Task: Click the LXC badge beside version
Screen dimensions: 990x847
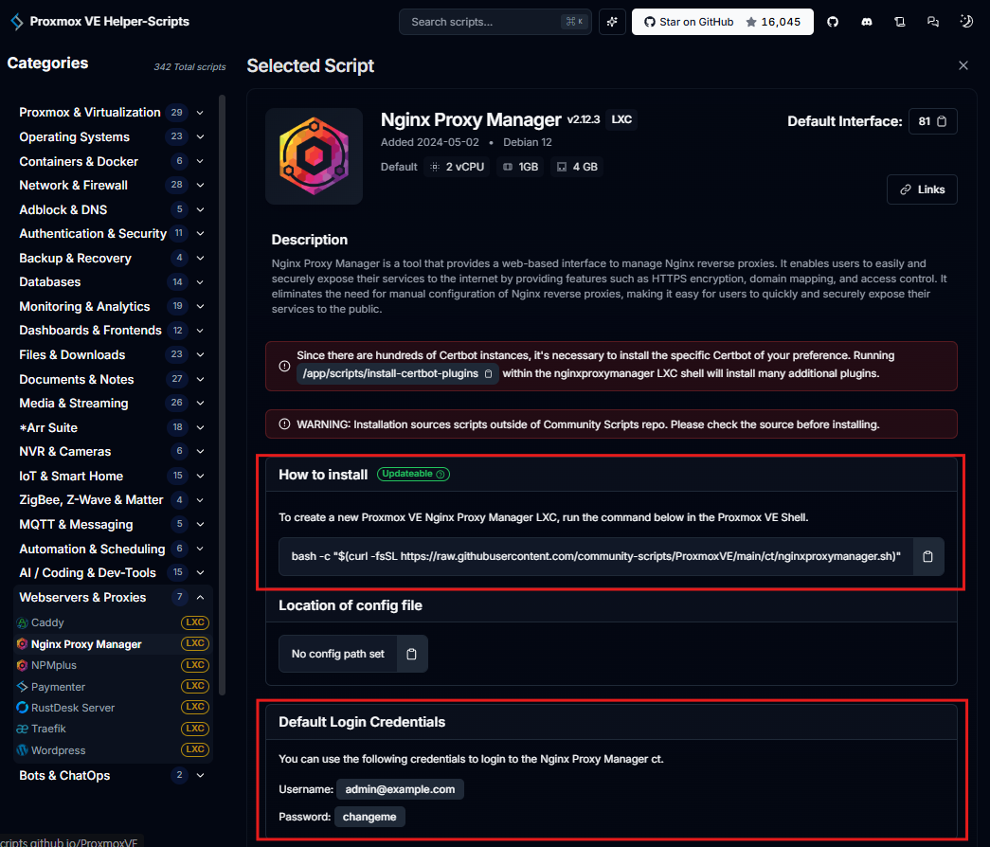Action: tap(621, 119)
